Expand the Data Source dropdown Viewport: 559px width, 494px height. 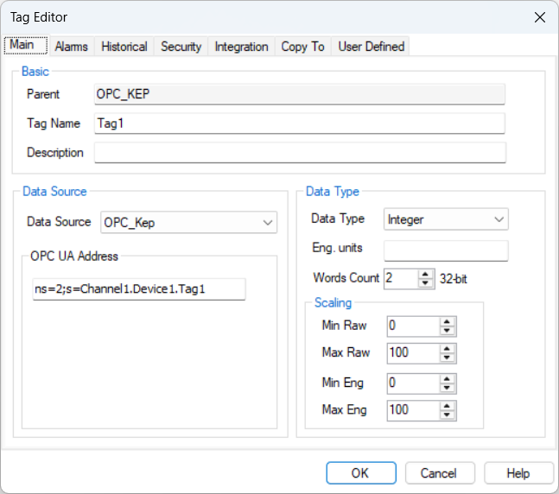click(x=267, y=223)
